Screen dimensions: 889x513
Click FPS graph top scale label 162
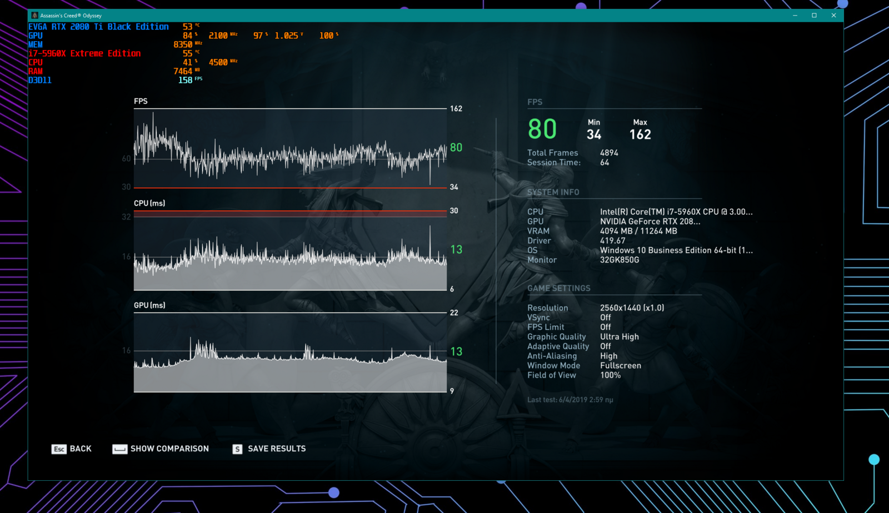tap(456, 109)
